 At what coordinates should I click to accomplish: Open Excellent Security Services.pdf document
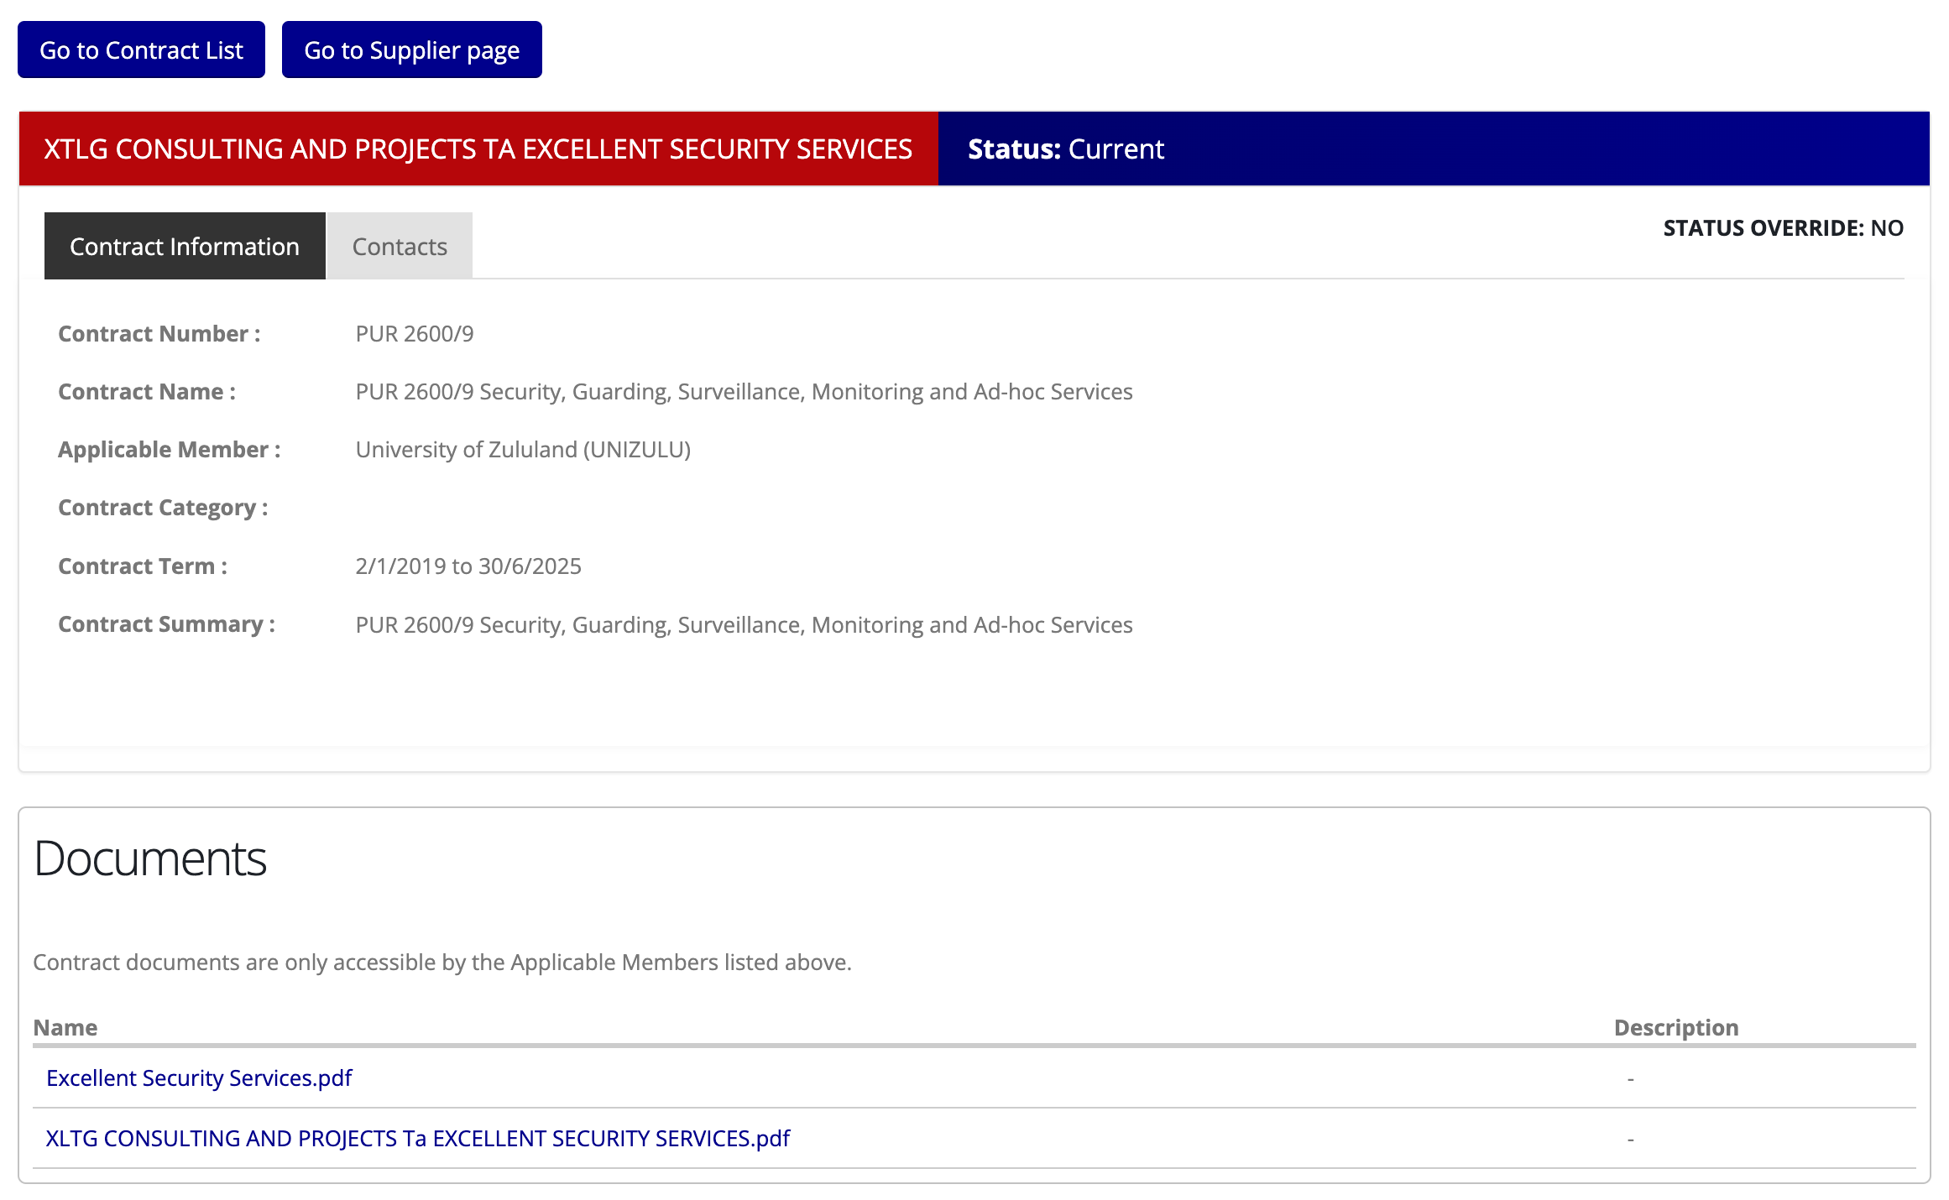[199, 1078]
